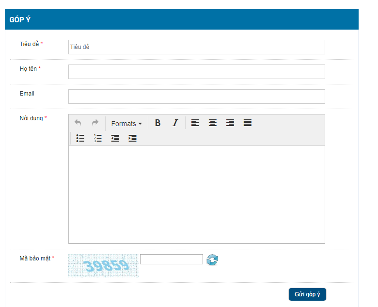The height and width of the screenshot is (307, 378).
Task: Focus the Tiêu đề input field
Action: [x=196, y=47]
